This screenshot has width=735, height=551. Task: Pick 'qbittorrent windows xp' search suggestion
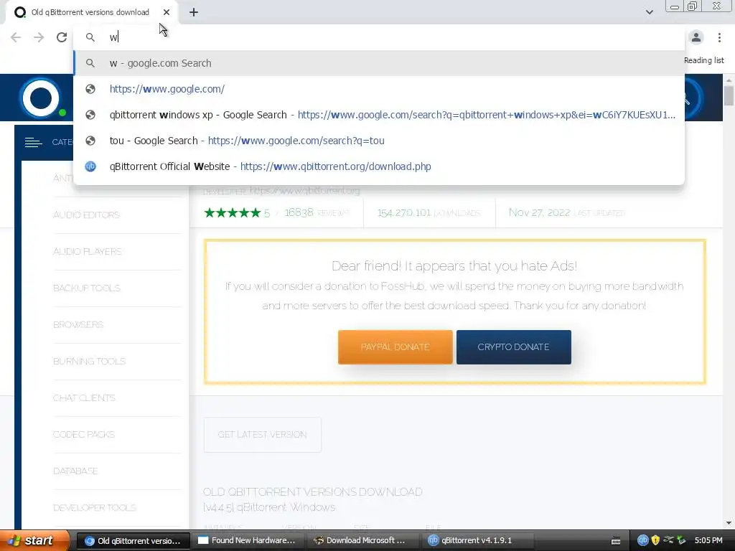(x=379, y=115)
